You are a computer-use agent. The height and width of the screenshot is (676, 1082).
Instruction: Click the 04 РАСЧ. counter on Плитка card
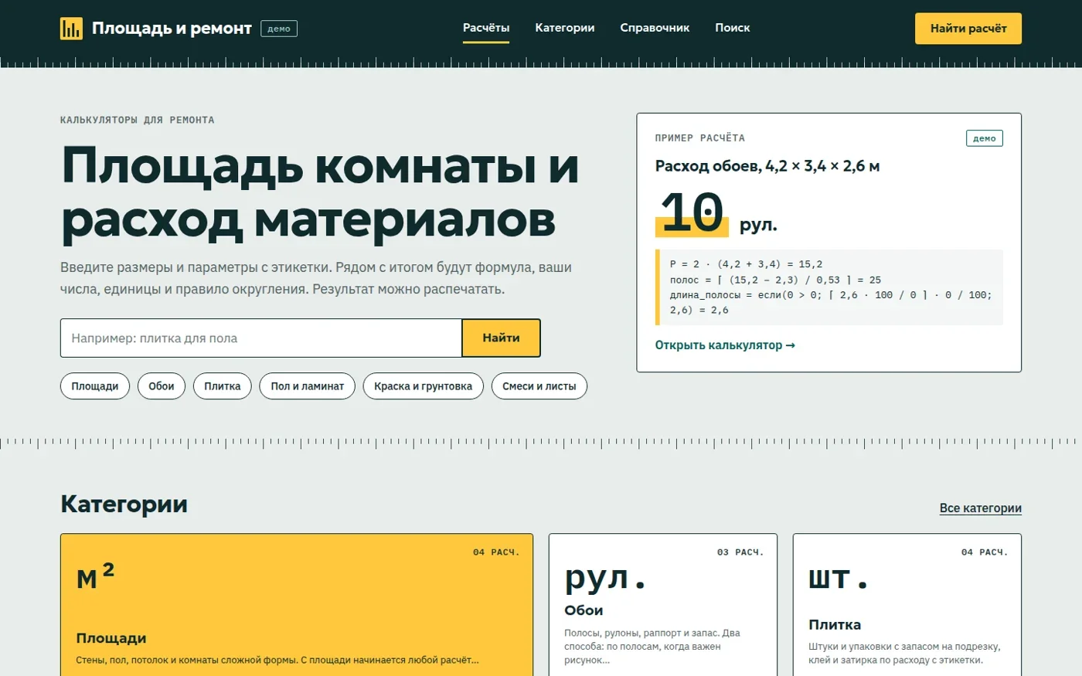point(985,552)
